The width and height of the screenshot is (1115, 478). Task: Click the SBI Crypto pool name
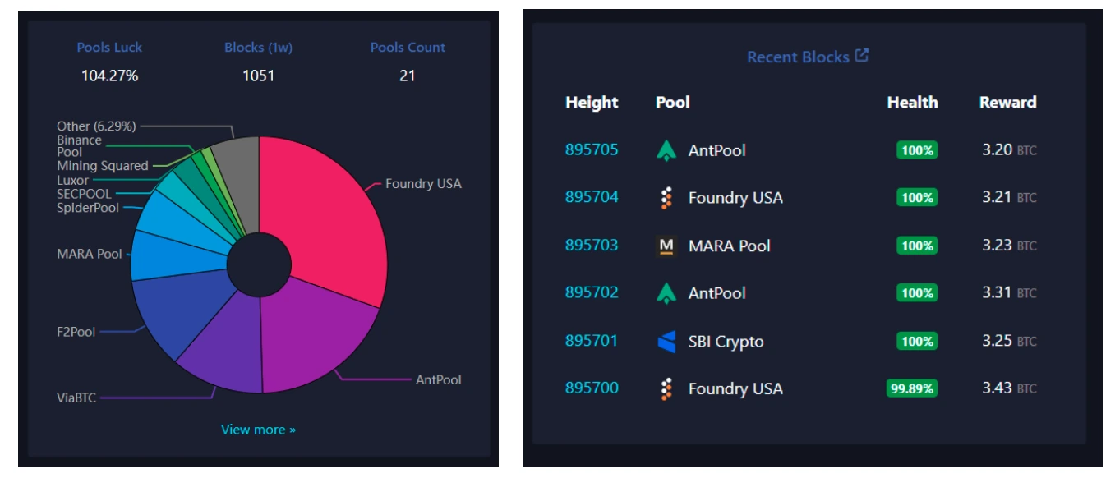pos(726,342)
